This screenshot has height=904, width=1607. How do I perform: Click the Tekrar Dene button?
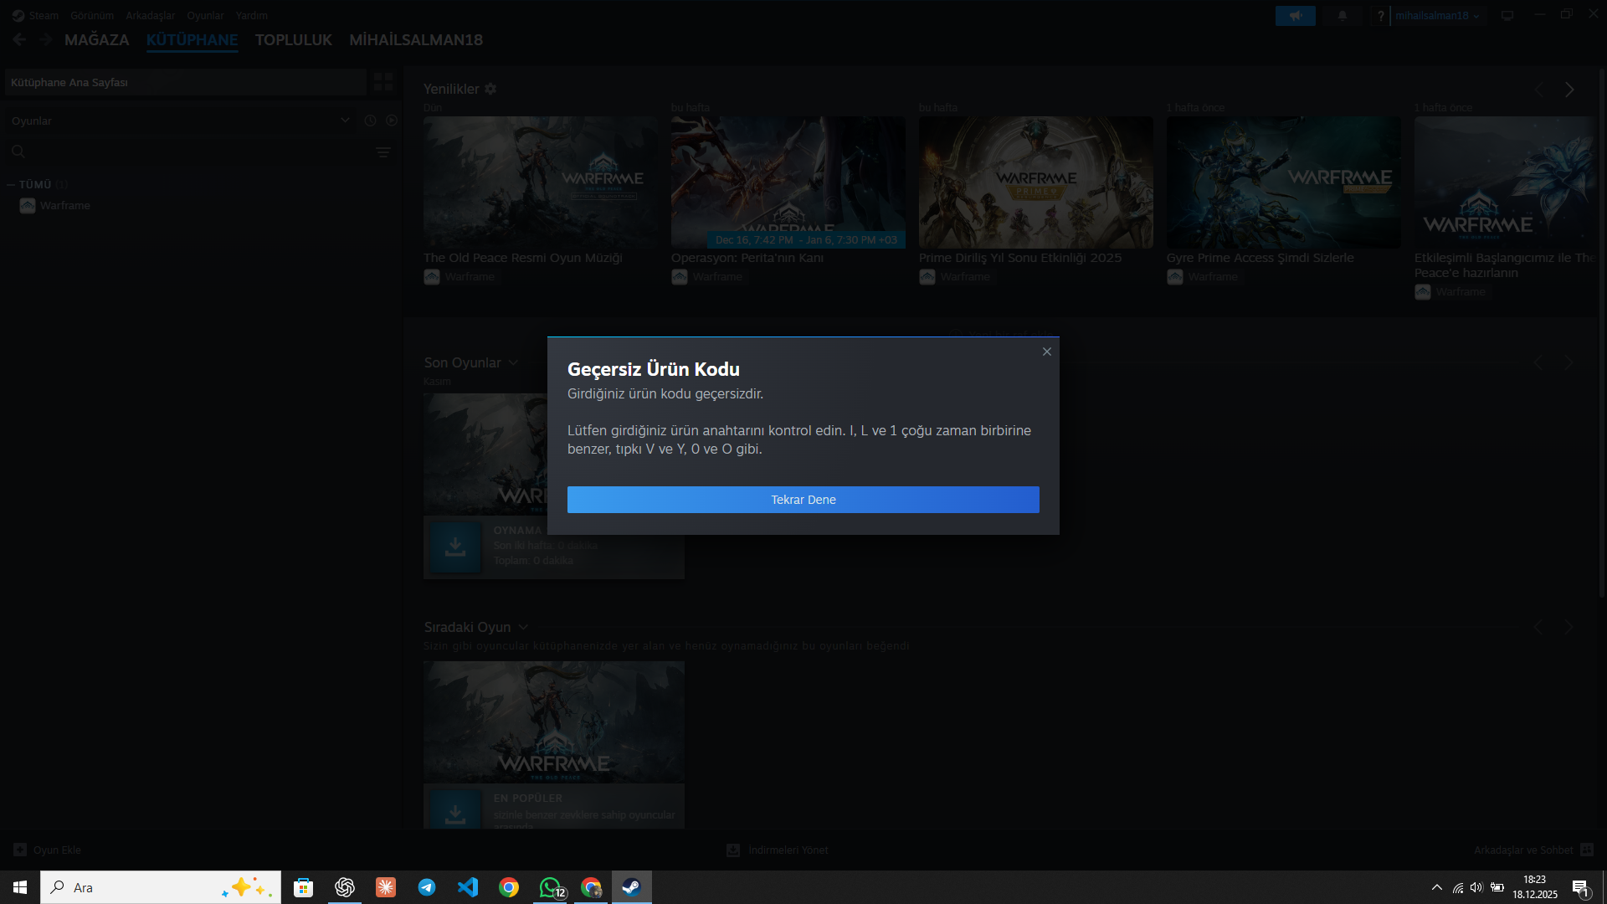pyautogui.click(x=803, y=500)
